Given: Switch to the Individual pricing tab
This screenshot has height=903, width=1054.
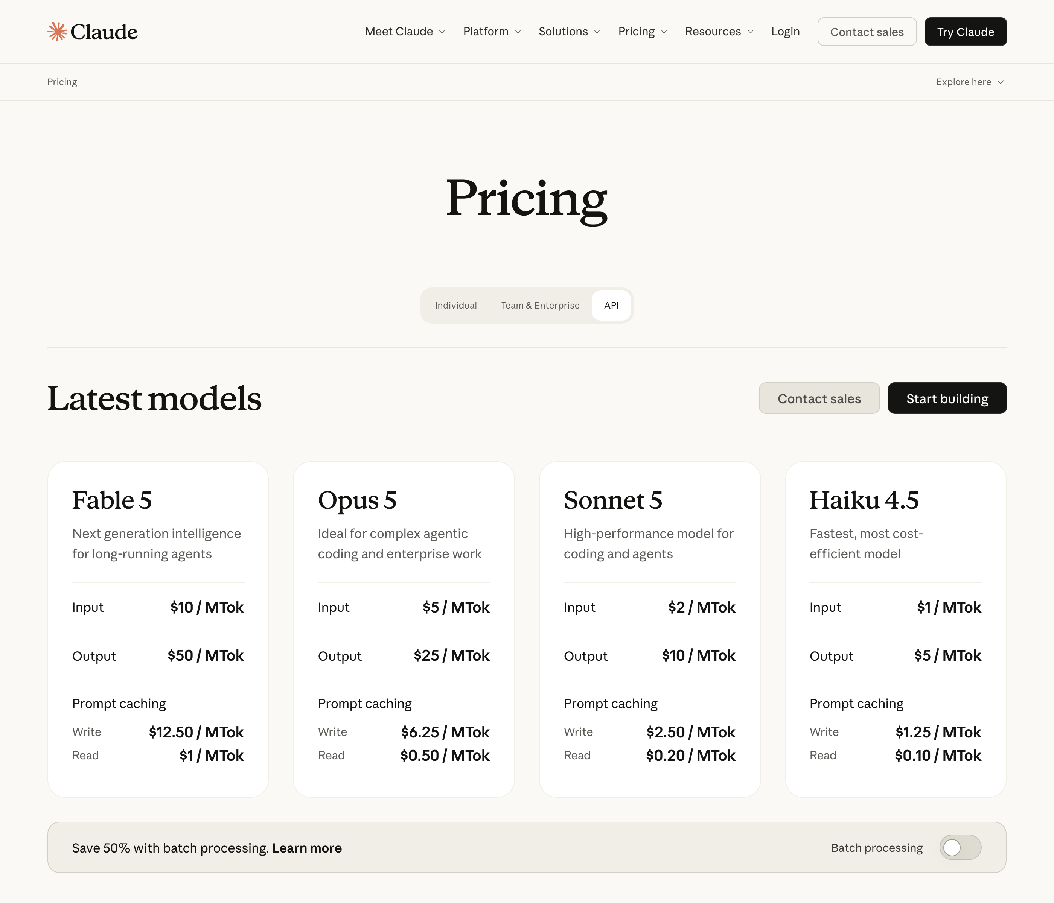Looking at the screenshot, I should [456, 306].
